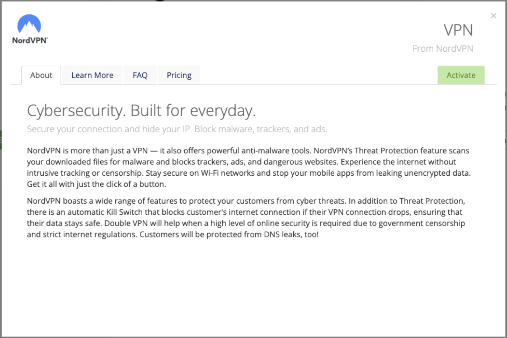Select the 'Cybersecurity. Built for everyday.' heading
Image resolution: width=507 pixels, height=338 pixels.
(x=141, y=111)
